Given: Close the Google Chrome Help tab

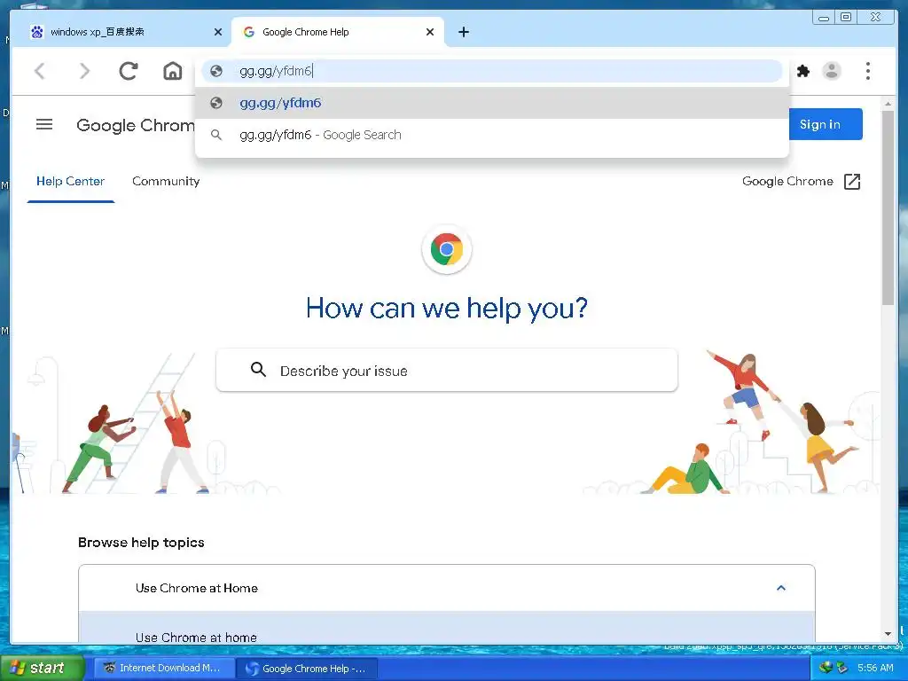Looking at the screenshot, I should (x=430, y=32).
